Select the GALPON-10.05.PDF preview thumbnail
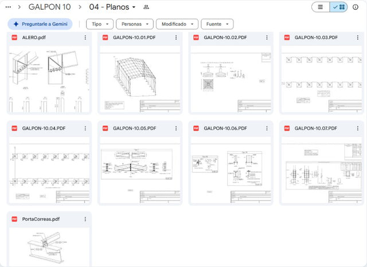367x267 pixels. coord(140,170)
